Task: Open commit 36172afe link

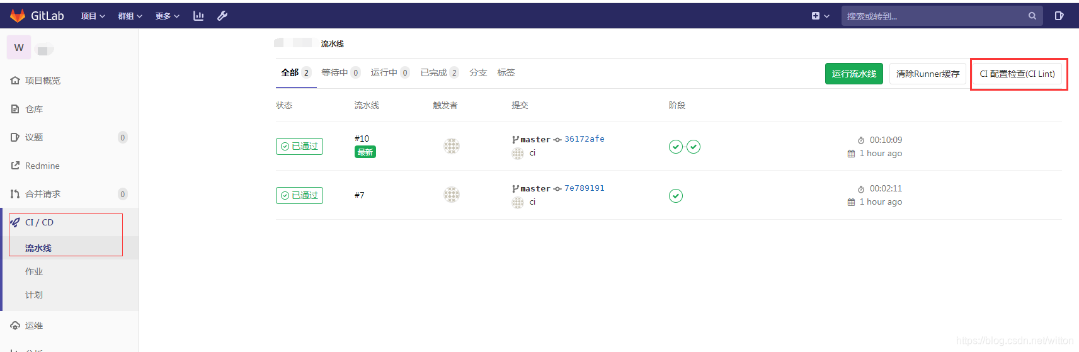Action: tap(585, 139)
